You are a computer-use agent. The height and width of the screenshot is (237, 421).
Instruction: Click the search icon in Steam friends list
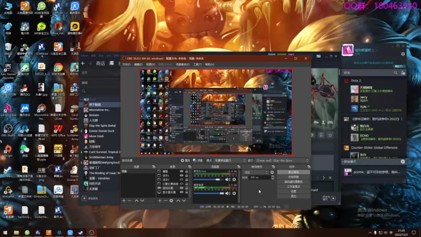(396, 73)
